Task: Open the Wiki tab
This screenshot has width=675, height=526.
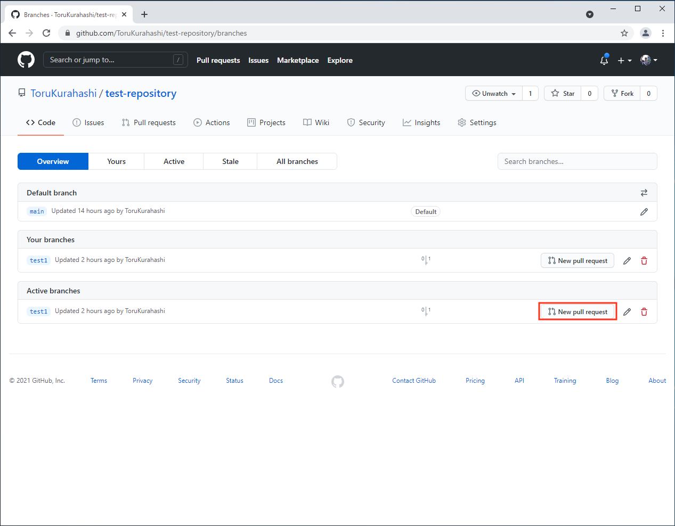Action: [x=316, y=122]
